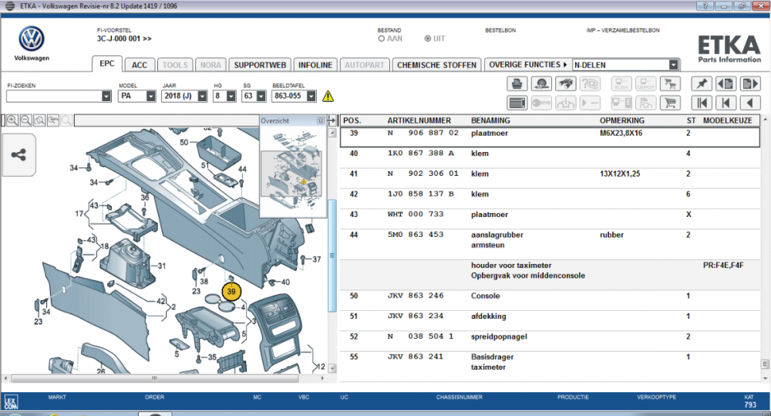Close the Overzicht overview panel
This screenshot has height=416, width=771.
tap(321, 120)
